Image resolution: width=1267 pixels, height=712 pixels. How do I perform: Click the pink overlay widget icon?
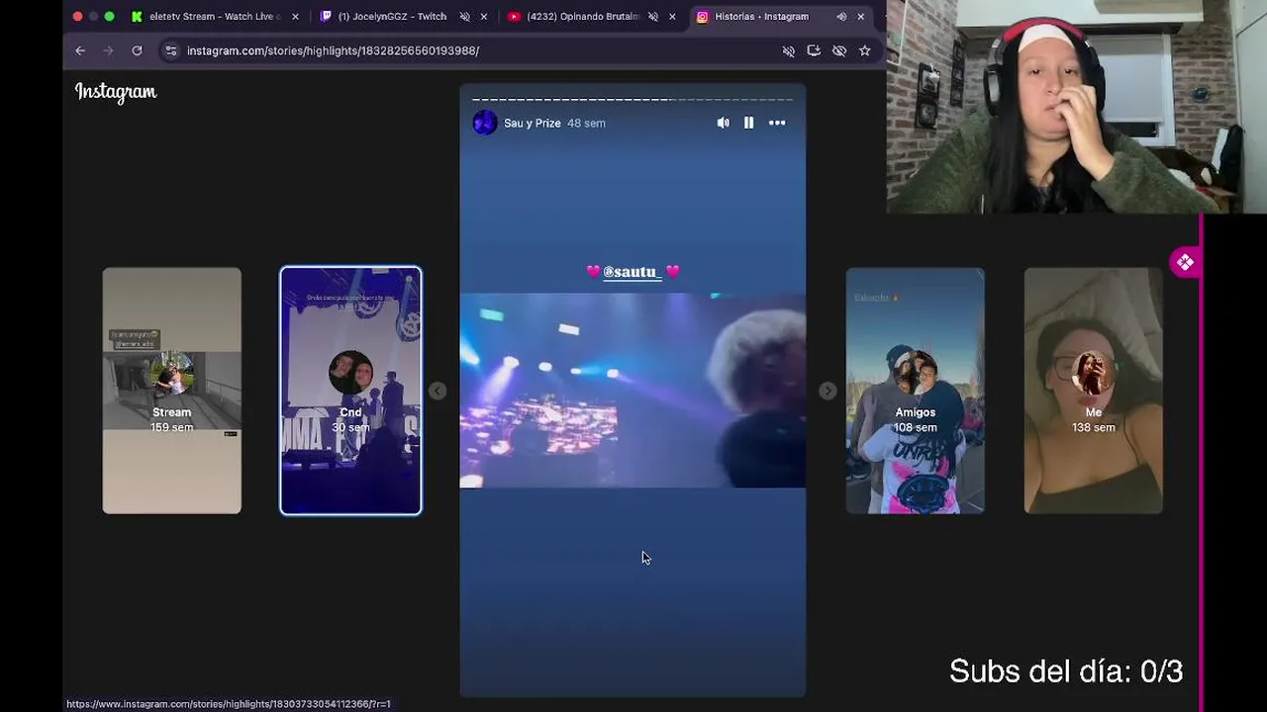(1185, 262)
